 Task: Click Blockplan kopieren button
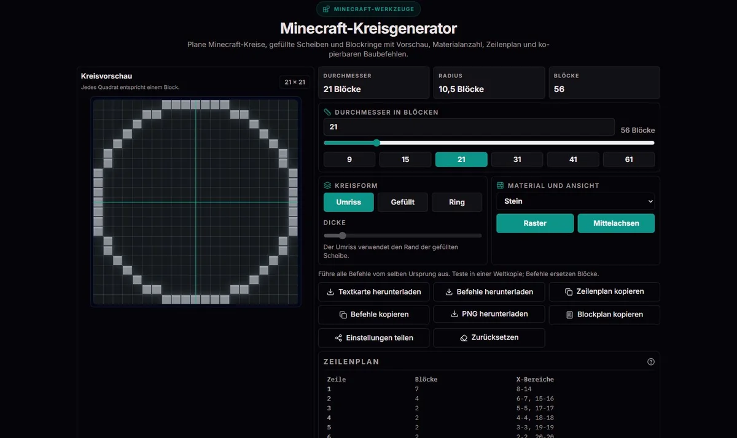click(604, 315)
